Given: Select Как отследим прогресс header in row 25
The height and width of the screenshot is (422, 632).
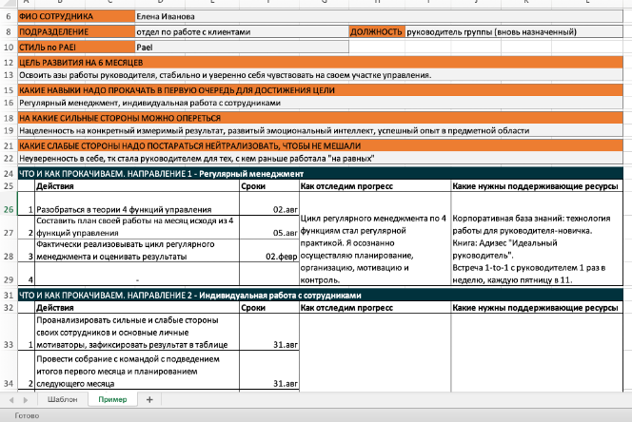Looking at the screenshot, I should click(x=375, y=186).
